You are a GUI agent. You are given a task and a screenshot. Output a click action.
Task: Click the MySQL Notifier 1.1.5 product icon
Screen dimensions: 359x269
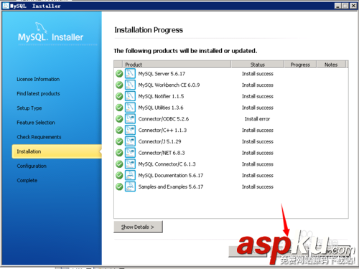(x=130, y=96)
